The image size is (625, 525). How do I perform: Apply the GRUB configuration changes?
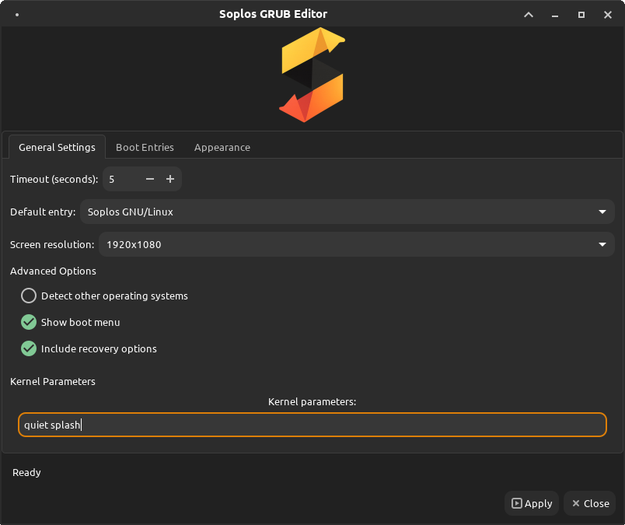point(532,503)
